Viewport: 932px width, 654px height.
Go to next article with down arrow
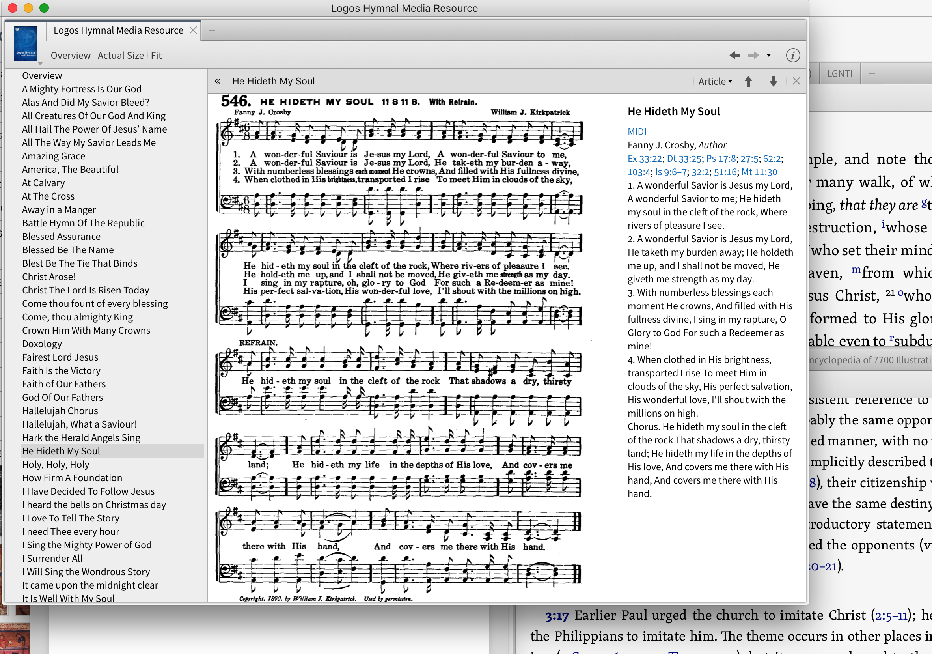point(773,81)
